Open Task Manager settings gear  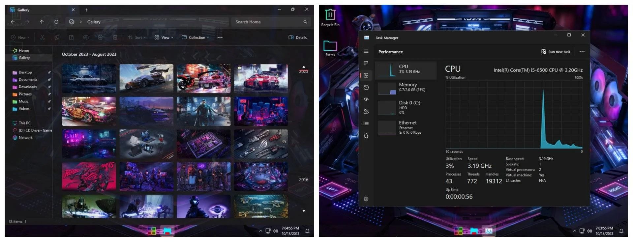click(366, 199)
